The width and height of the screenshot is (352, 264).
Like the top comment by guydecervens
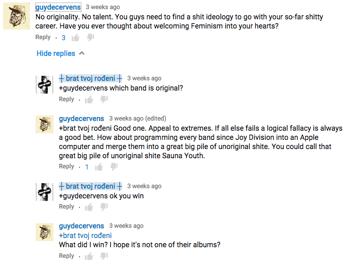click(76, 38)
